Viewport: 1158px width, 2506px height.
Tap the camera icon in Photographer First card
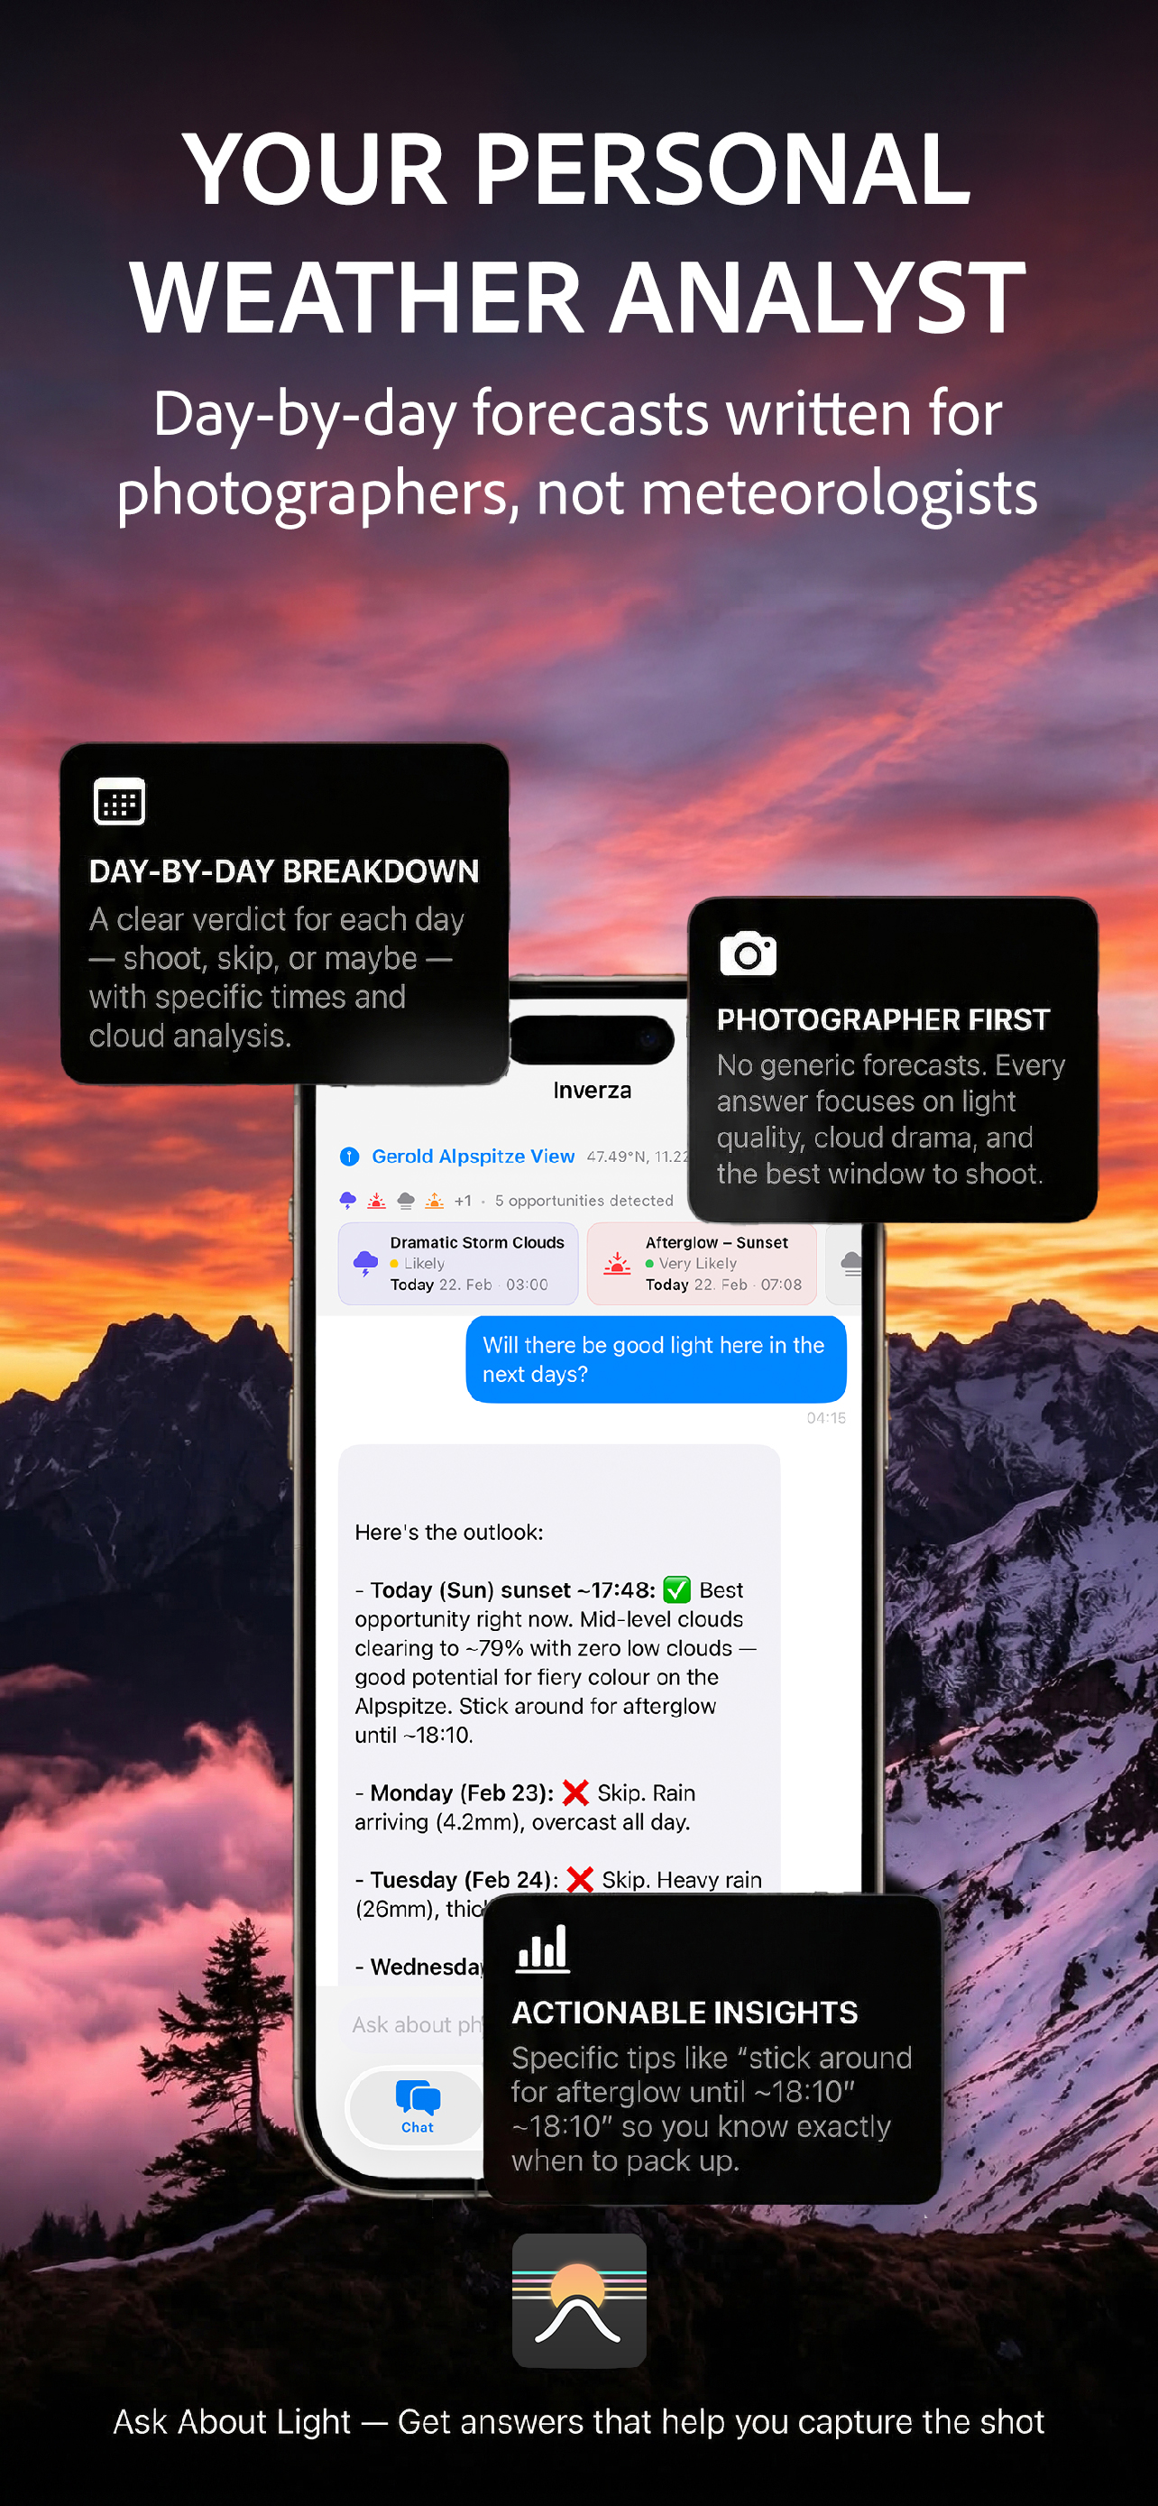point(747,954)
